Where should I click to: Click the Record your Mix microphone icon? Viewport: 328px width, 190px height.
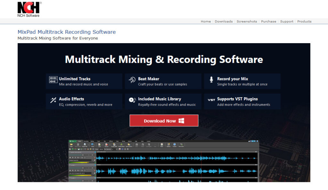[x=211, y=80]
